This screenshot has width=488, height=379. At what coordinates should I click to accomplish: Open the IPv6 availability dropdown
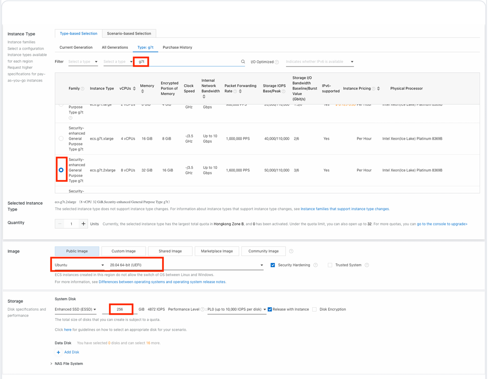(x=320, y=62)
